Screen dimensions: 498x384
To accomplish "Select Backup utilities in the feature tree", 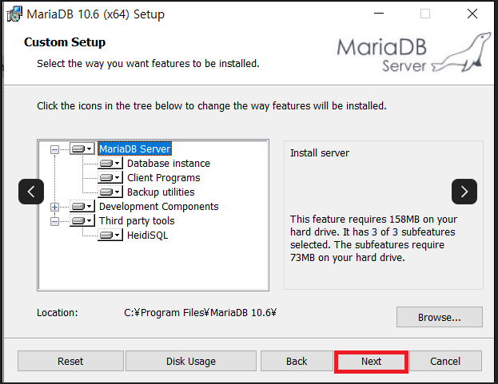I will coord(161,192).
